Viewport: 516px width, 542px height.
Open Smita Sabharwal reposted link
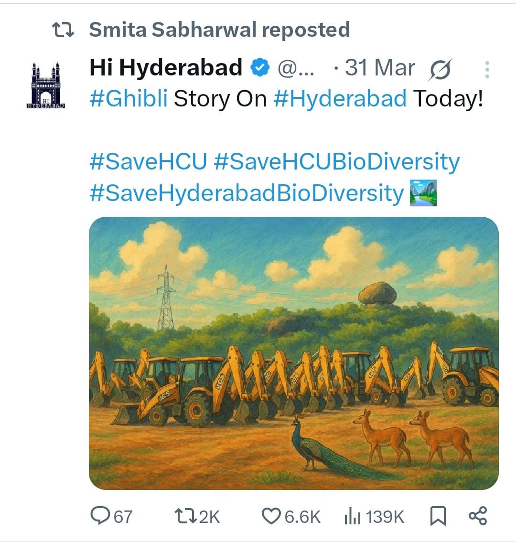click(x=220, y=30)
